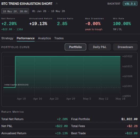Click the May 18 x-axis label
Viewport: 140px width, 138px height.
[120, 99]
